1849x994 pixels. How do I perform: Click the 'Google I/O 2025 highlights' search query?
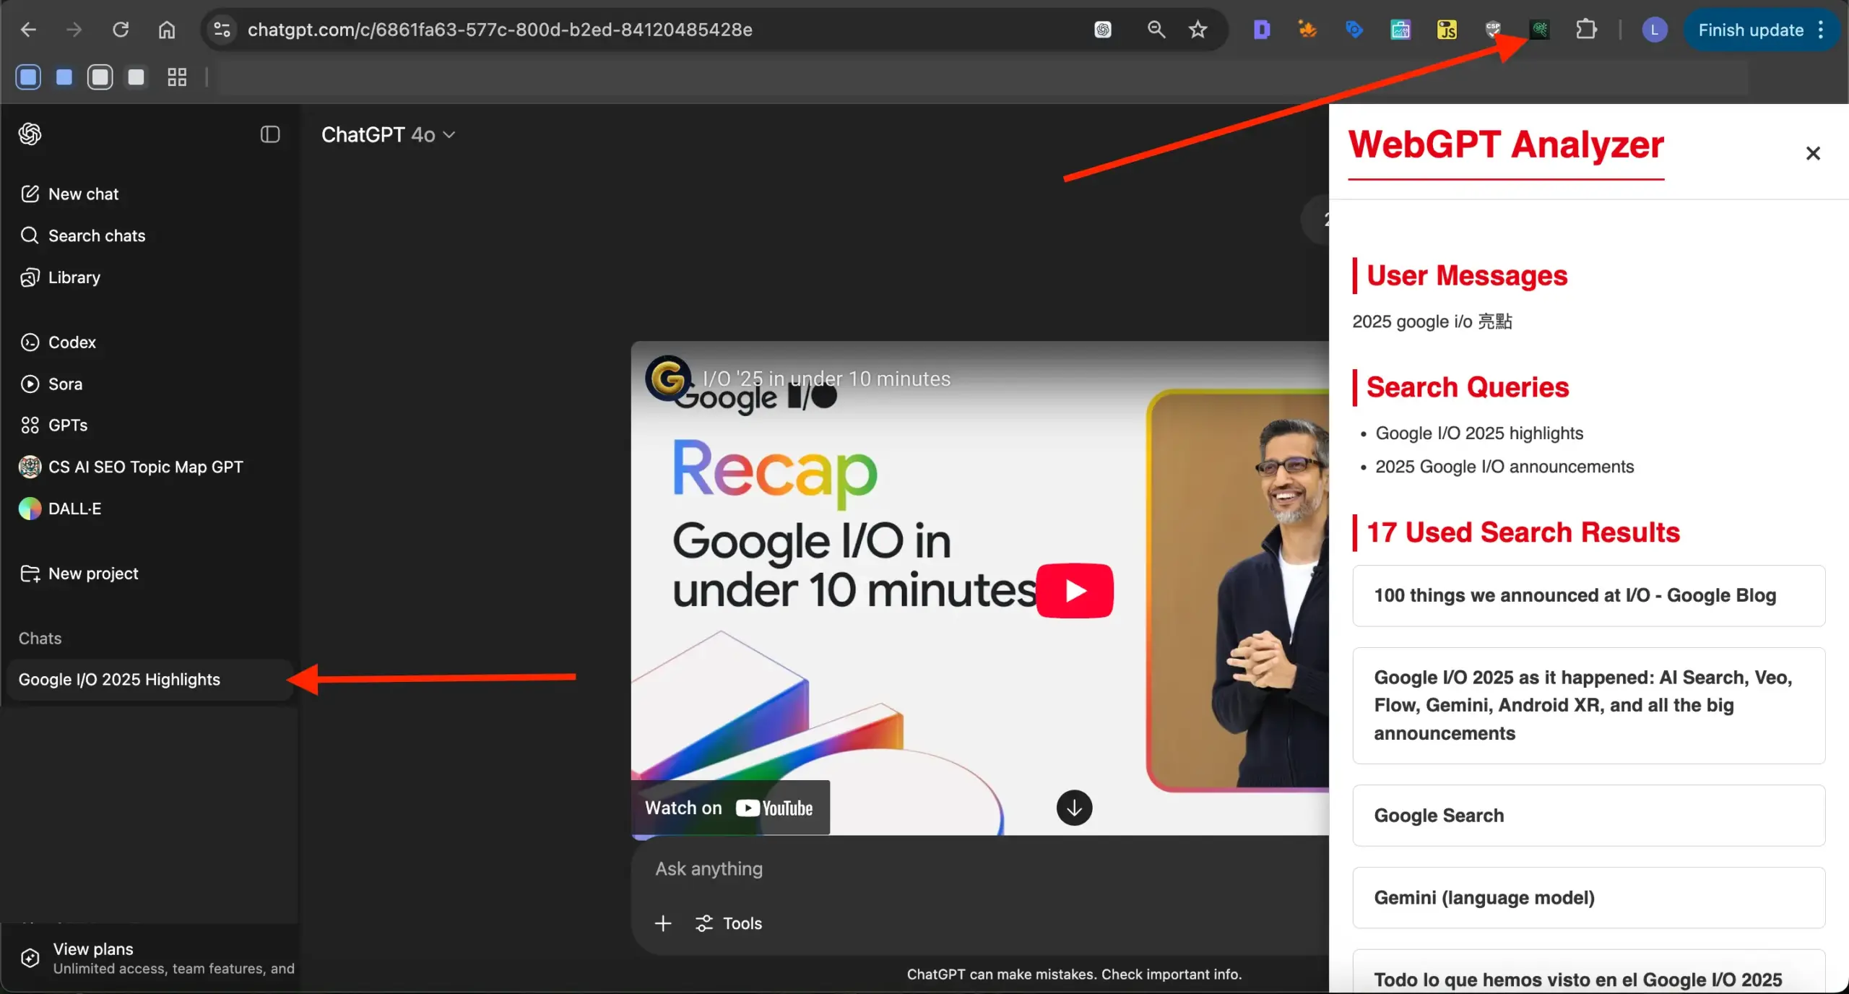[1479, 433]
